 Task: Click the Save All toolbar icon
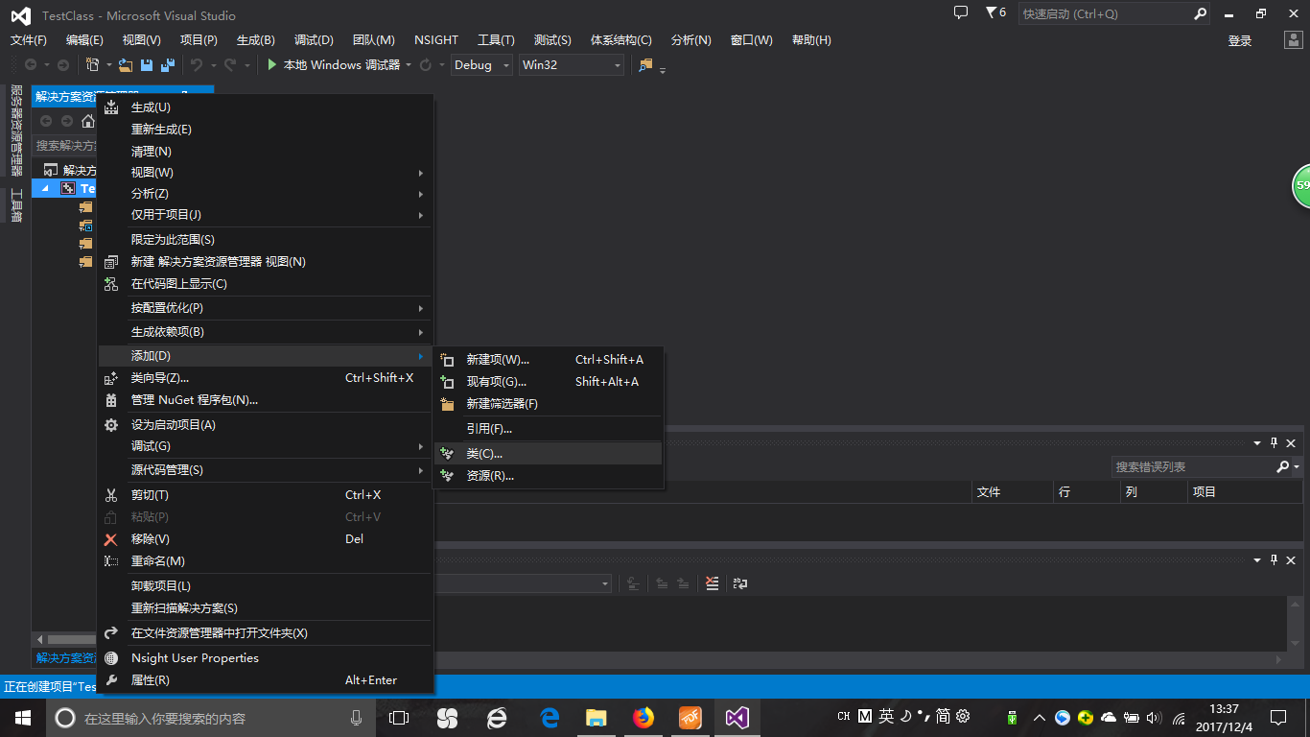pyautogui.click(x=168, y=64)
